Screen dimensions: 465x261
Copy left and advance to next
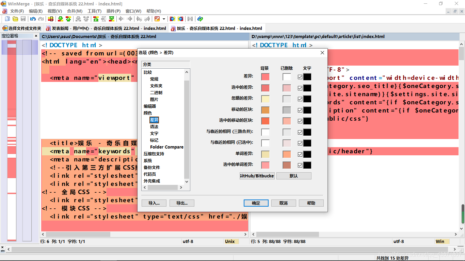click(147, 19)
